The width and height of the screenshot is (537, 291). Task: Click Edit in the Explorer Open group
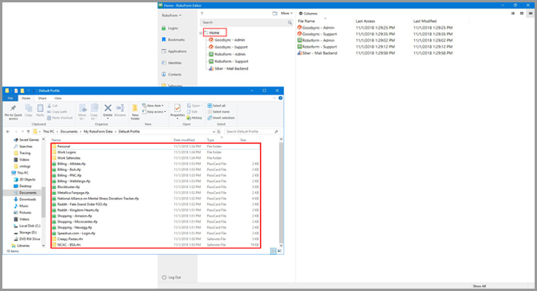[193, 112]
